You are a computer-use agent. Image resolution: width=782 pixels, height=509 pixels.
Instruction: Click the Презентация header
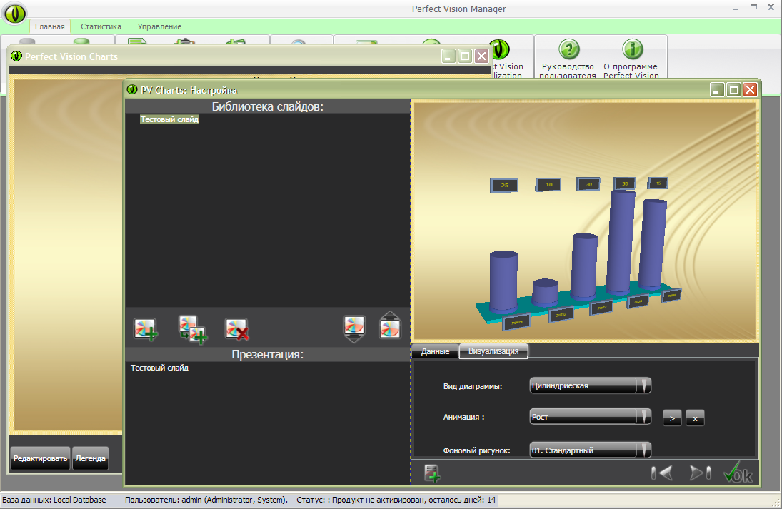[x=268, y=355]
